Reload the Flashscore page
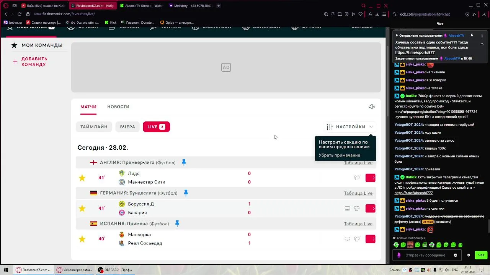The height and width of the screenshot is (275, 490). (19, 14)
